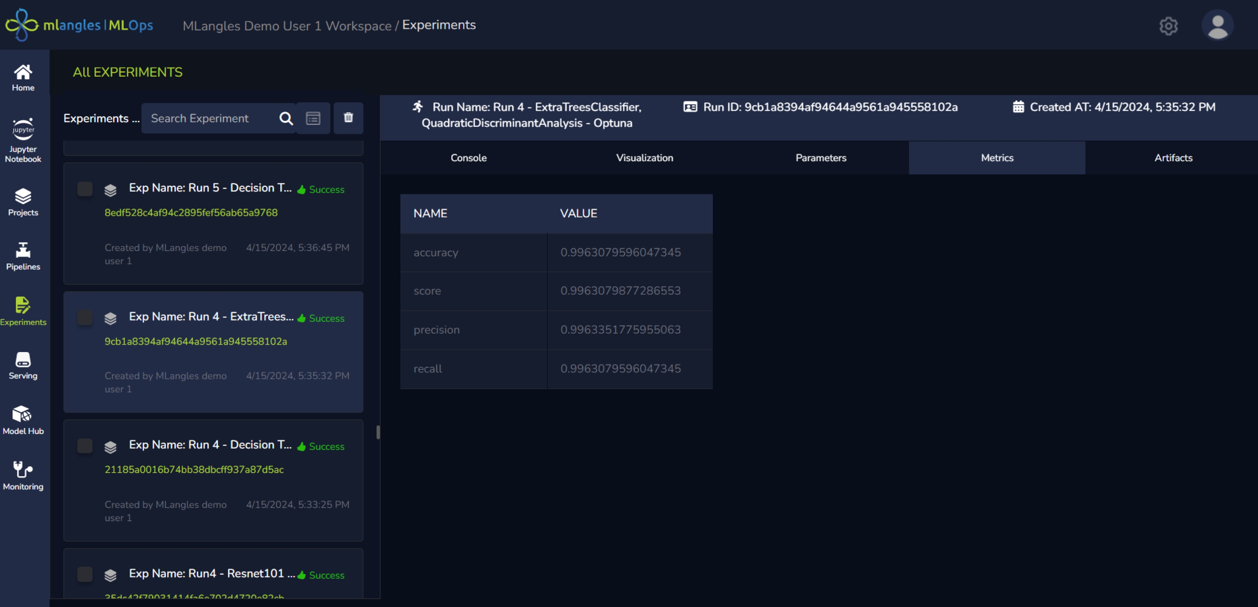The image size is (1258, 607).
Task: Go to Projects in sidebar
Action: (x=23, y=202)
